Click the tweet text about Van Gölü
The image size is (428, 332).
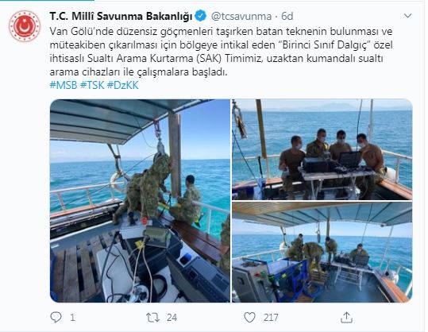pyautogui.click(x=221, y=52)
